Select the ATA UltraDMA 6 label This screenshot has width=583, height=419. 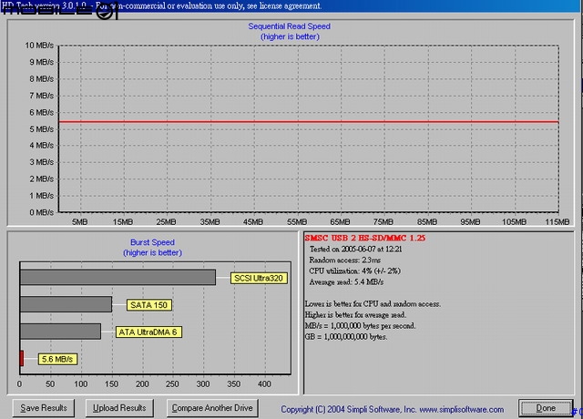pyautogui.click(x=148, y=332)
